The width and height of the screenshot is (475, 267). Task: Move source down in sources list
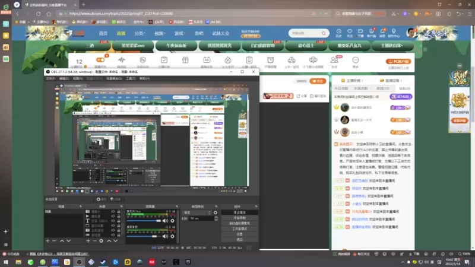(x=115, y=241)
